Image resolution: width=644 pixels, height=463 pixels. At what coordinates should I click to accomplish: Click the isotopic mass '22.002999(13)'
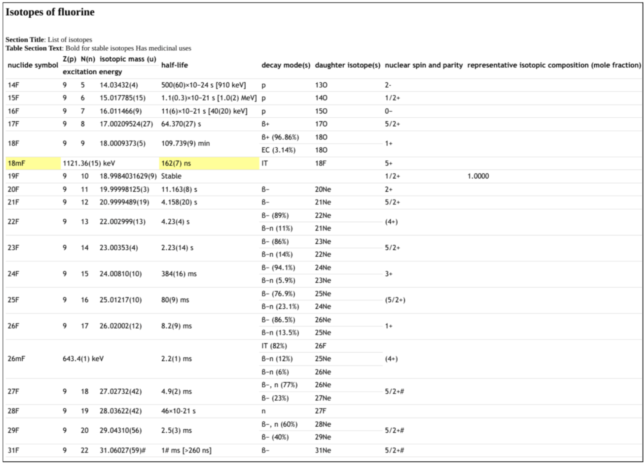point(122,222)
